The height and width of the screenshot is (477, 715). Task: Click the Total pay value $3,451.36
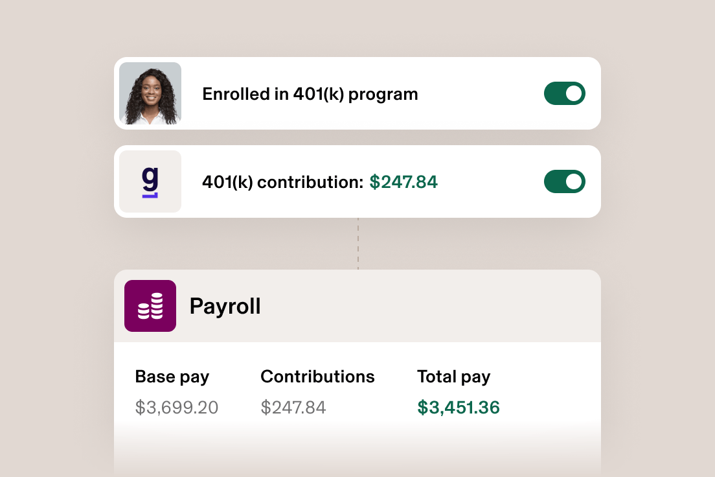click(x=459, y=407)
